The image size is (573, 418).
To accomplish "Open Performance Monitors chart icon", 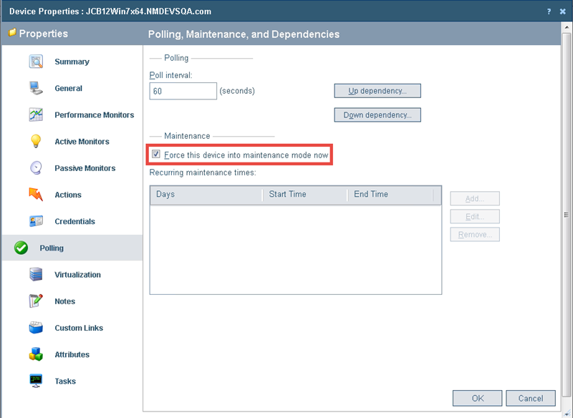I will pyautogui.click(x=37, y=115).
